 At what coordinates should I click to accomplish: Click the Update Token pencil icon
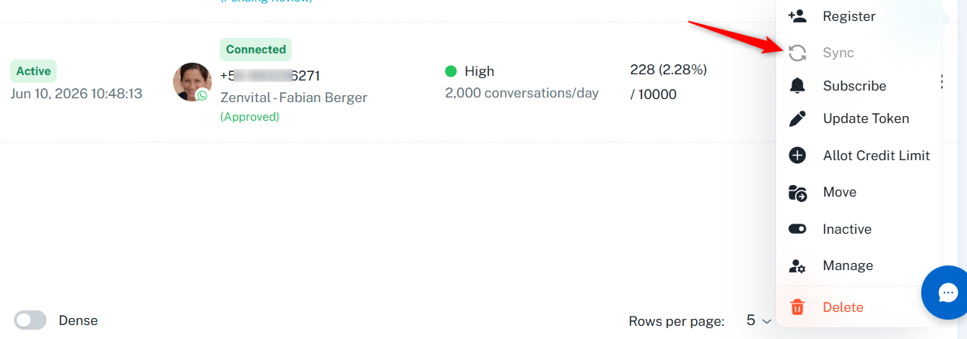click(797, 118)
